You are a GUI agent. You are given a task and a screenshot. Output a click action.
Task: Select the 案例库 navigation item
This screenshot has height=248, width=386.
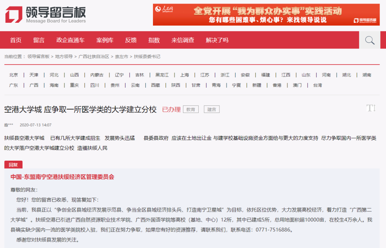pyautogui.click(x=104, y=40)
